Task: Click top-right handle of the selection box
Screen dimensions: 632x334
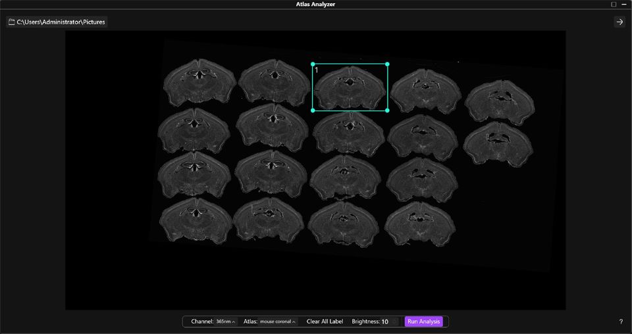Action: 387,64
